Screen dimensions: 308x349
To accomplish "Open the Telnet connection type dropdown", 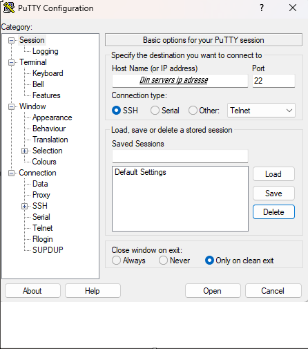I will coord(261,111).
